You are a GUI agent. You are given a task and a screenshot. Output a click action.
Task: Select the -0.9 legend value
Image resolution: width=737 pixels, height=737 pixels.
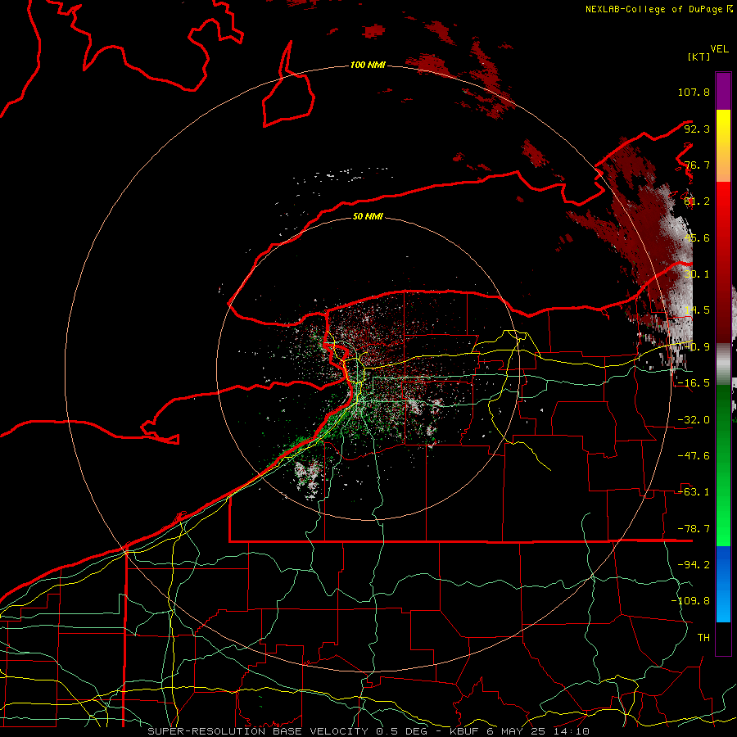pyautogui.click(x=697, y=347)
